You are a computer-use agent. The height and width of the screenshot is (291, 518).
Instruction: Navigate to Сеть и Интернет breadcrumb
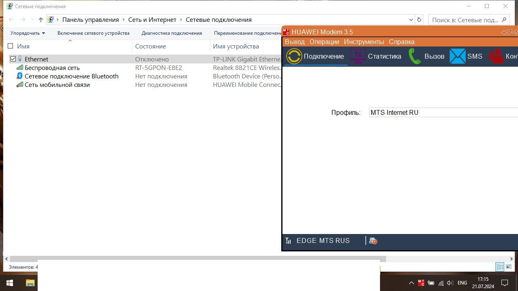(x=152, y=19)
